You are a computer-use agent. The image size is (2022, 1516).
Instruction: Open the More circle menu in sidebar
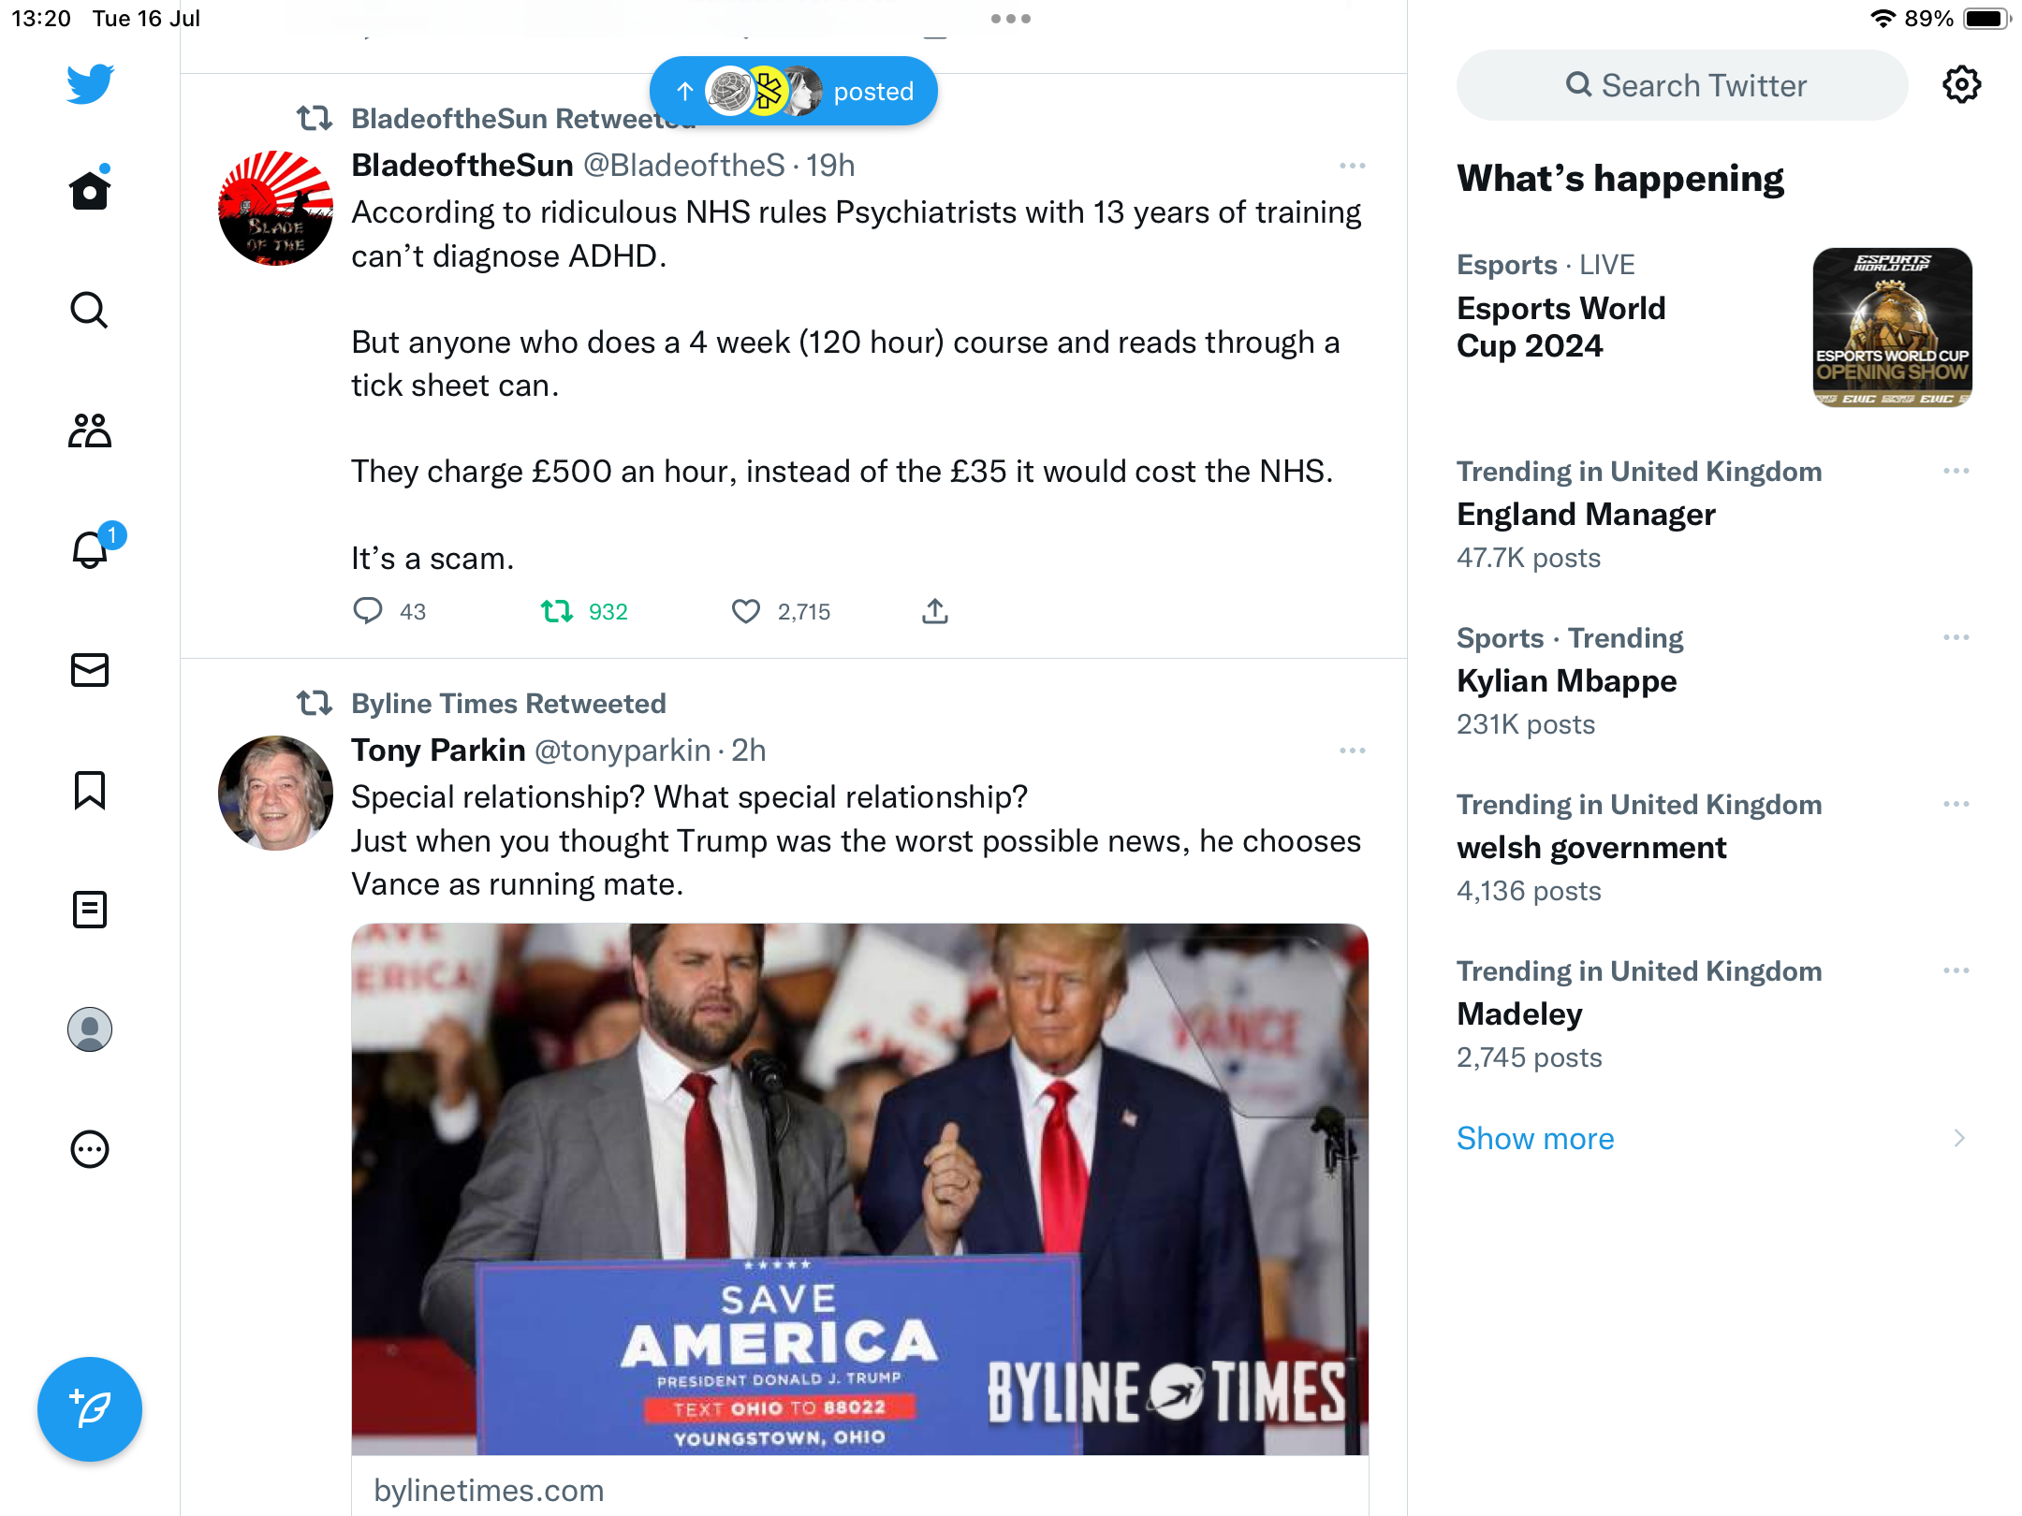[90, 1149]
